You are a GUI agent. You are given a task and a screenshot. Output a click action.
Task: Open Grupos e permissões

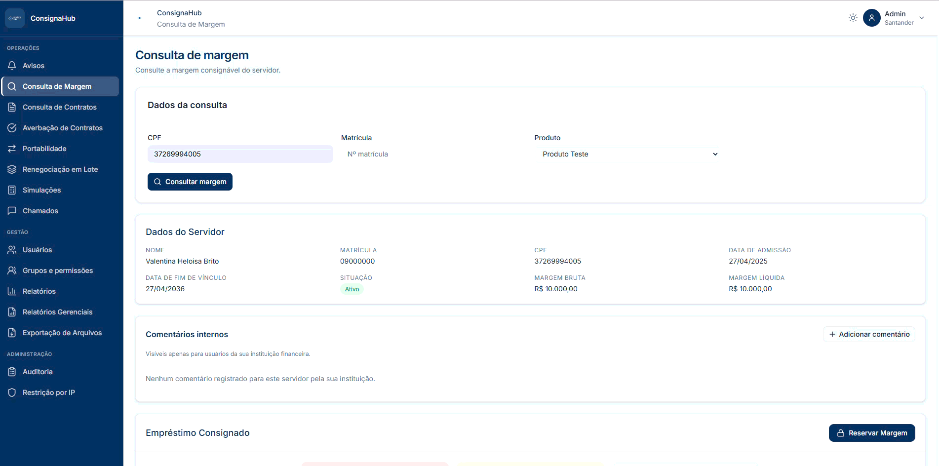click(60, 271)
